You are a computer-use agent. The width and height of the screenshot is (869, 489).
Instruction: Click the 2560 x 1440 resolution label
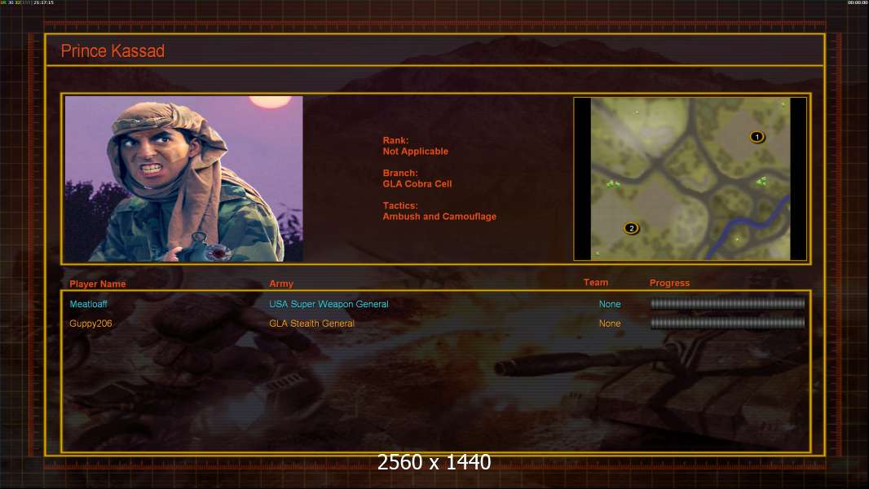point(434,462)
